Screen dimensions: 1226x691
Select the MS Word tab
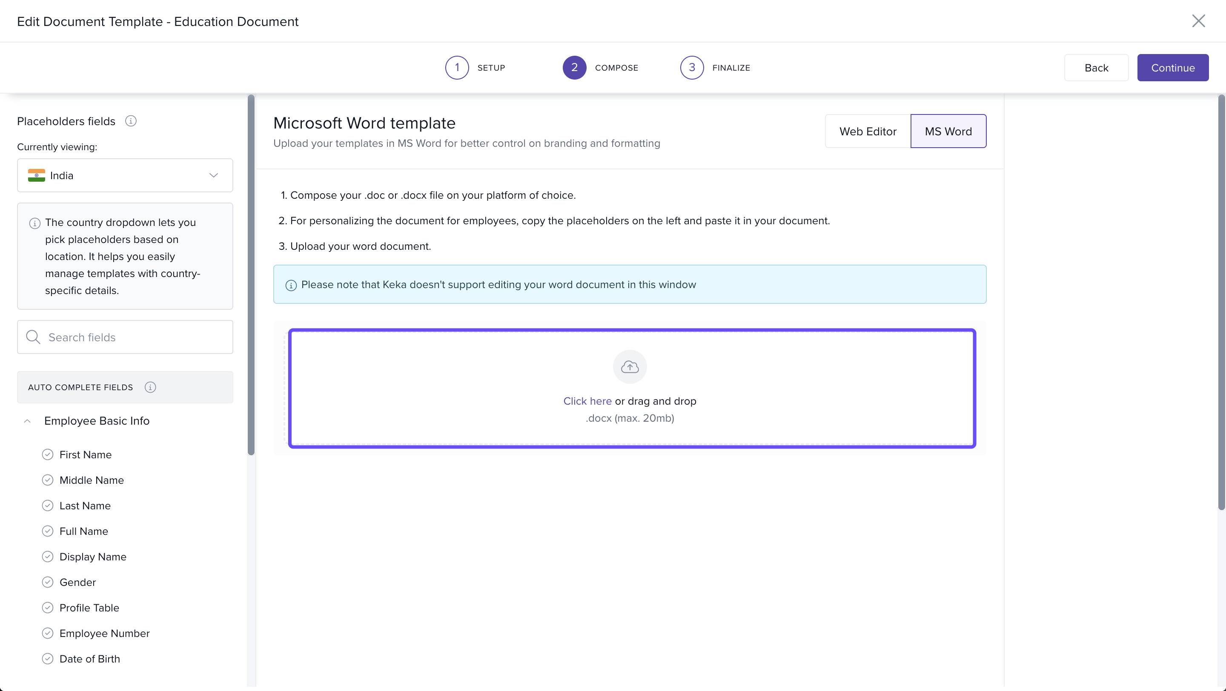(948, 131)
